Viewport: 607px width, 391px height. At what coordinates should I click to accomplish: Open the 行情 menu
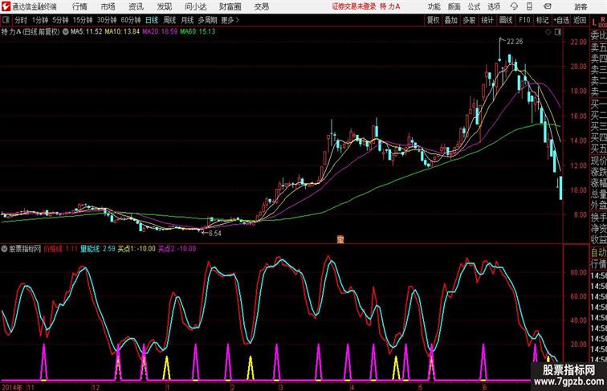click(x=79, y=6)
